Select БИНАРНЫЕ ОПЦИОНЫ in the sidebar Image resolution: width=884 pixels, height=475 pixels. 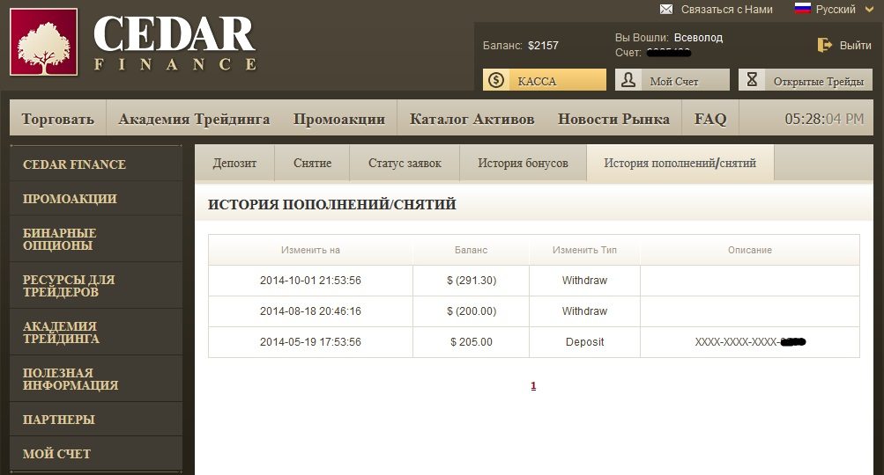click(96, 239)
